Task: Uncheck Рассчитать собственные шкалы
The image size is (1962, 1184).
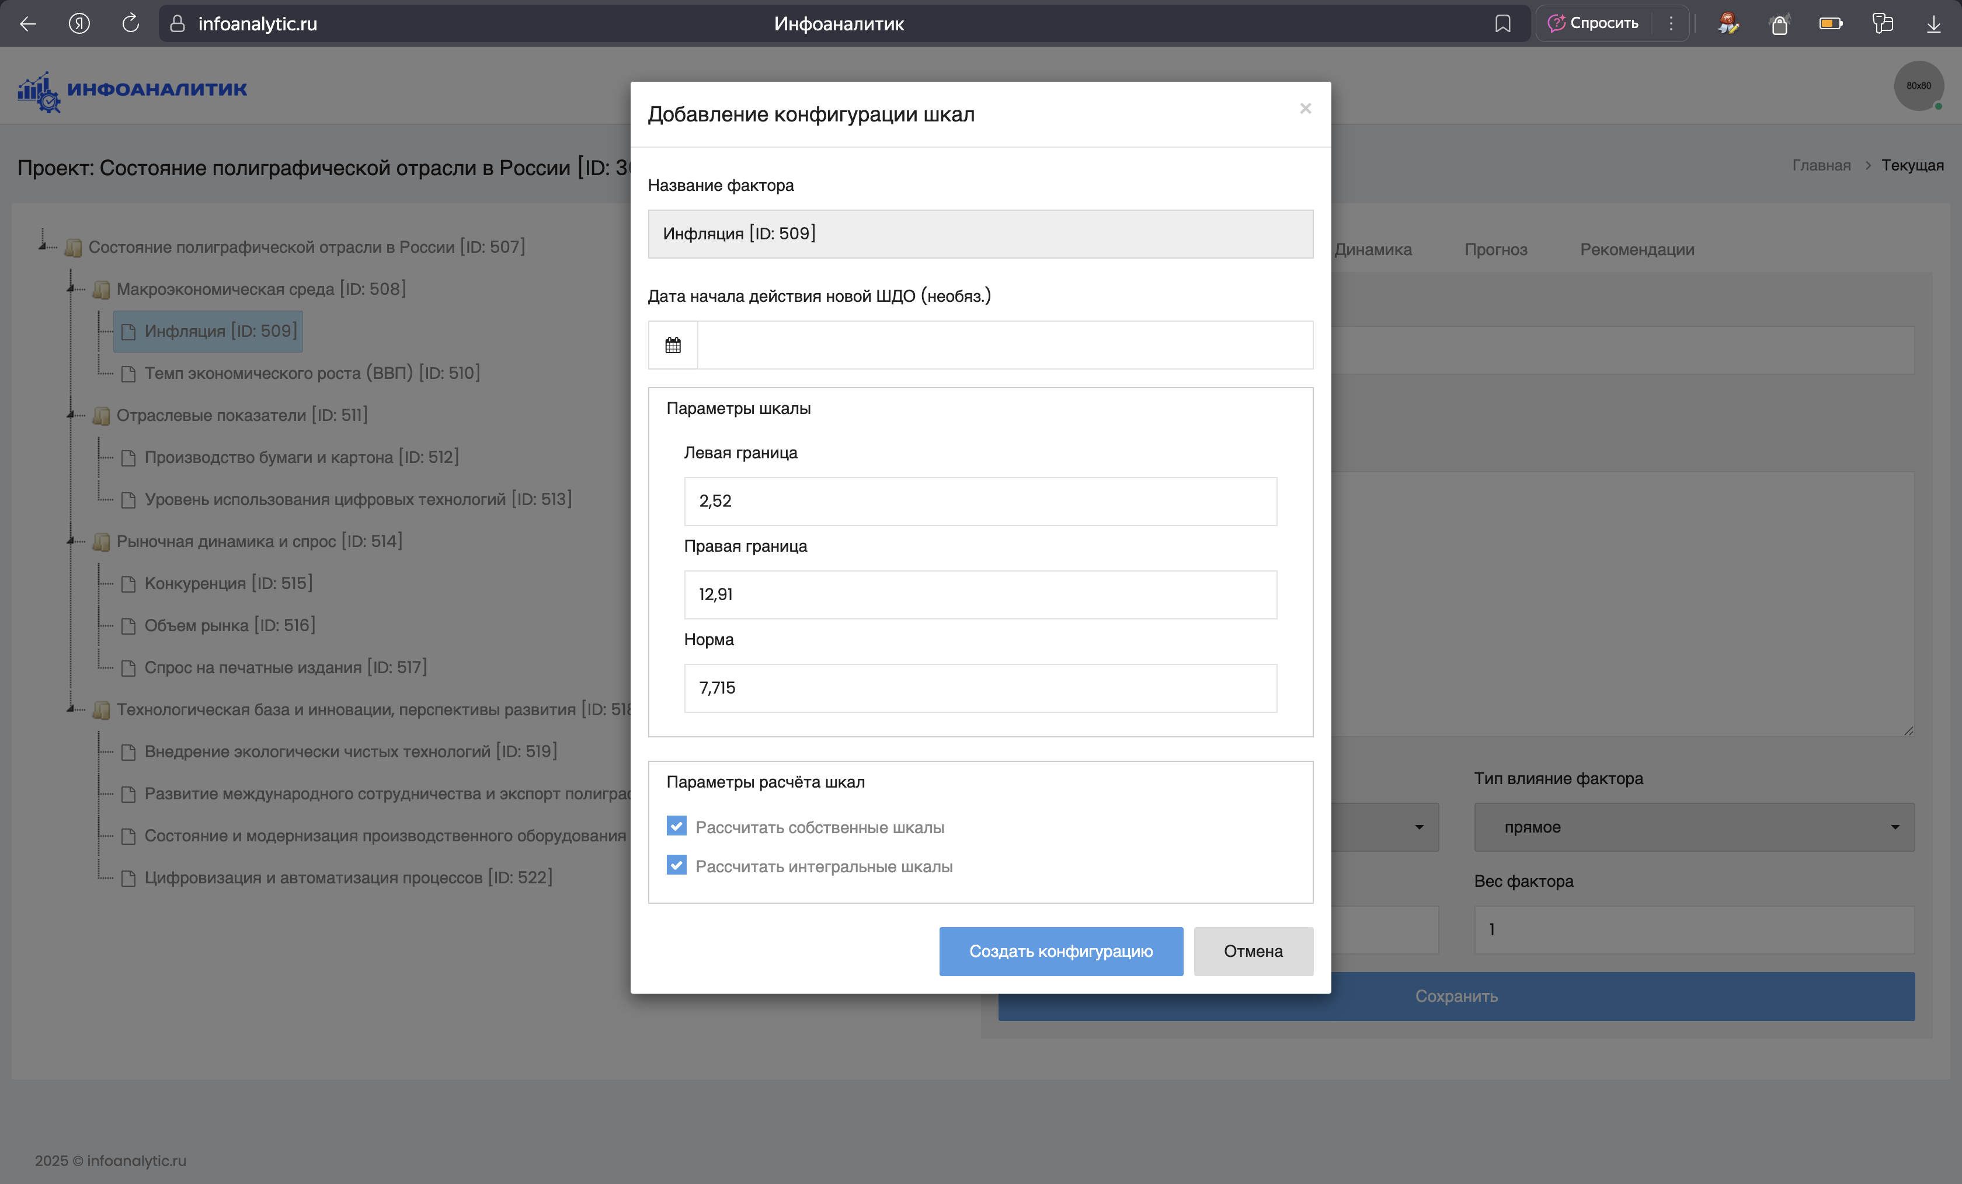Action: (676, 826)
